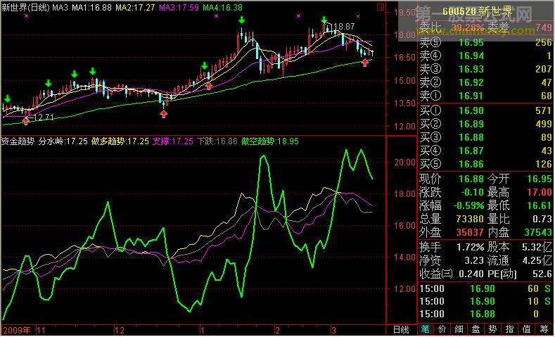The image size is (555, 337).
Task: Click the 做多趋势:17.25 label
Action: tap(120, 141)
